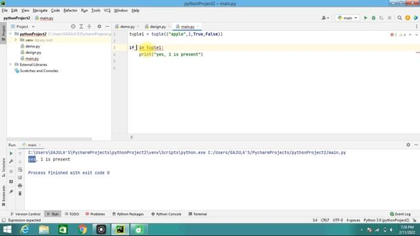This screenshot has height=236, width=420.
Task: Close the main.py editor tab
Action: pyautogui.click(x=198, y=26)
